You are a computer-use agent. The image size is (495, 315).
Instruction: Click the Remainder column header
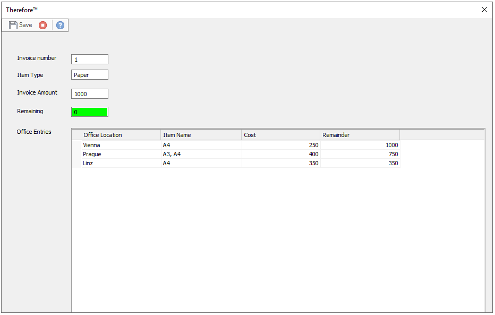tap(360, 135)
